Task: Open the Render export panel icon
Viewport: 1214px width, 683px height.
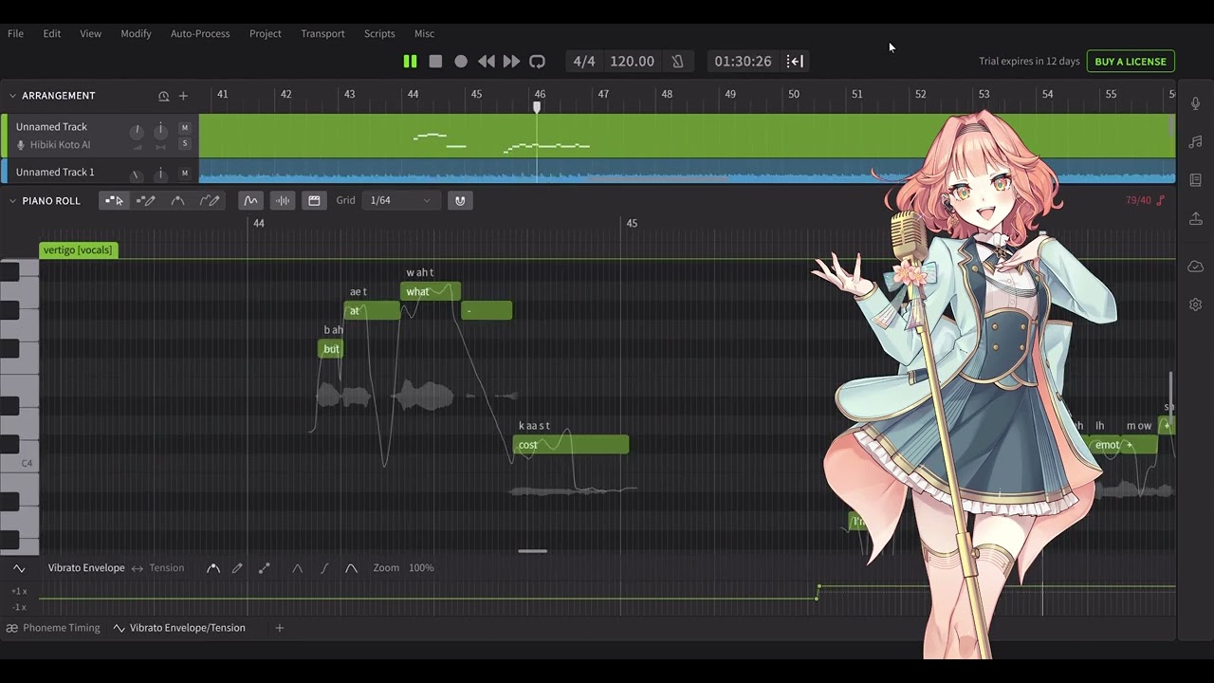Action: 1195,219
